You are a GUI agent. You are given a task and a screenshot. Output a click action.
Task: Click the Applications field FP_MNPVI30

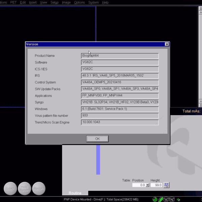tap(120, 96)
